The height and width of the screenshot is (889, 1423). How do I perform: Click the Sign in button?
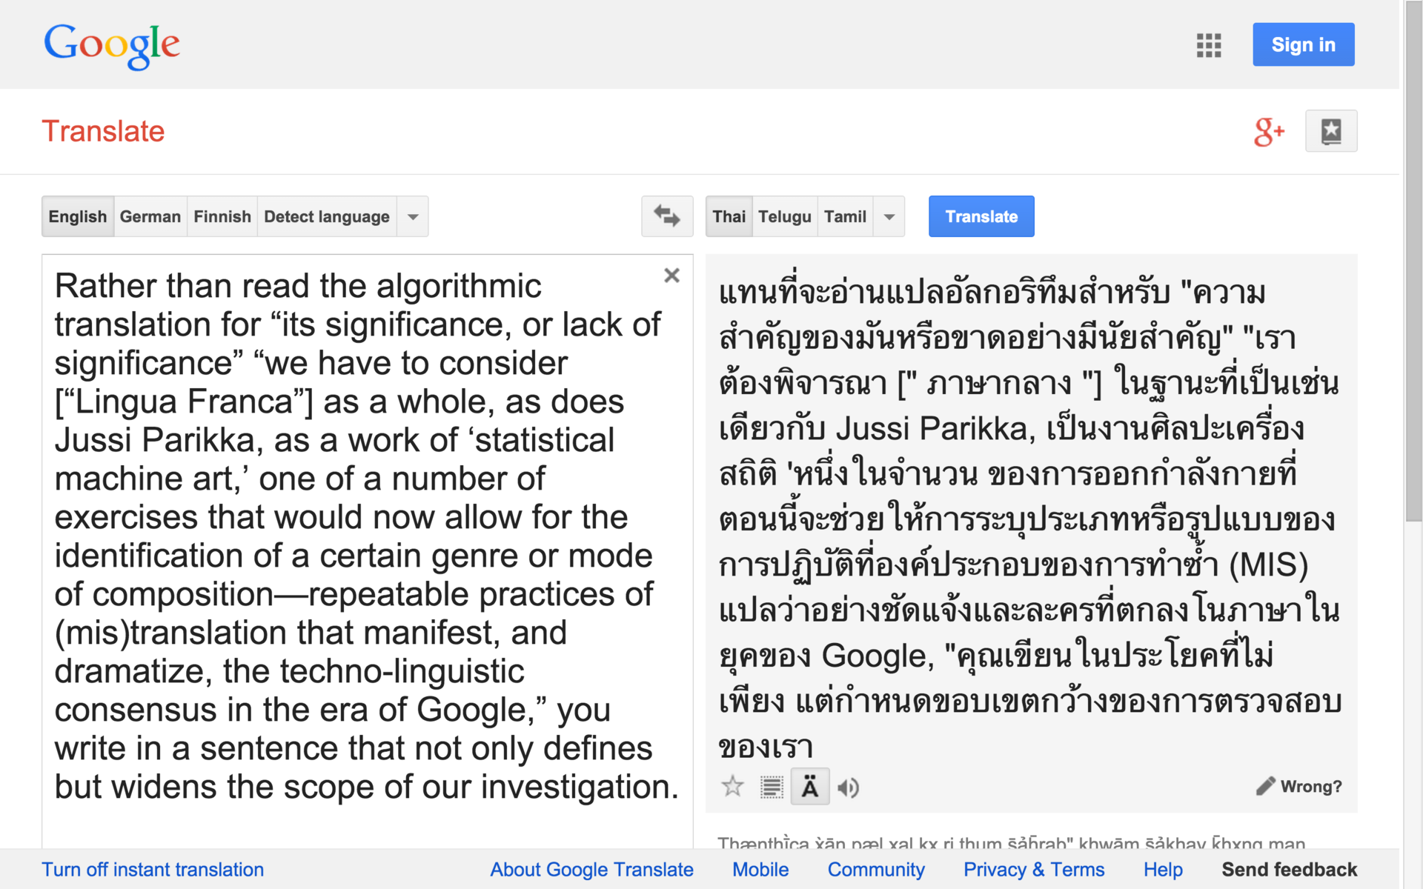click(x=1303, y=44)
